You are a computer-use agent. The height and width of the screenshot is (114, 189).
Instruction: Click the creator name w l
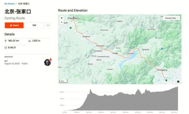(x=6, y=61)
